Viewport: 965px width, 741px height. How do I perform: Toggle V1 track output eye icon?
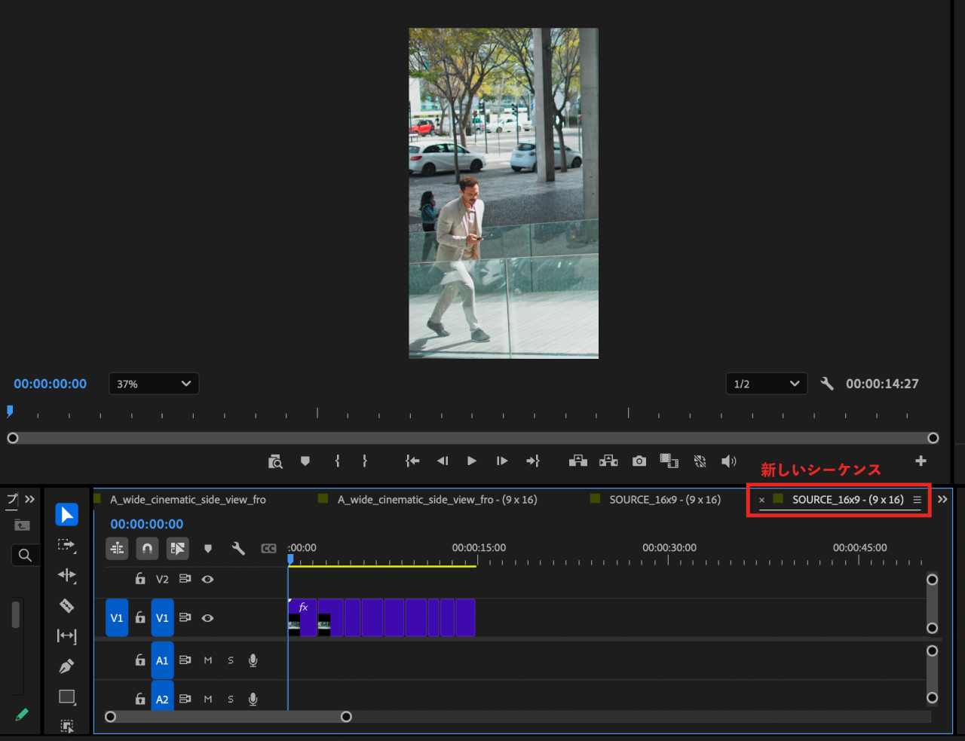(207, 618)
